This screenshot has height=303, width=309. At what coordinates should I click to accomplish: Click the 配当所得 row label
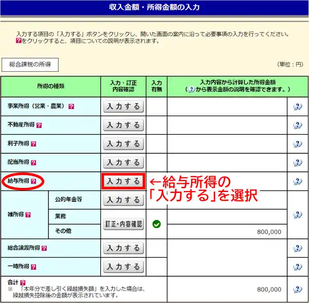tap(19, 162)
